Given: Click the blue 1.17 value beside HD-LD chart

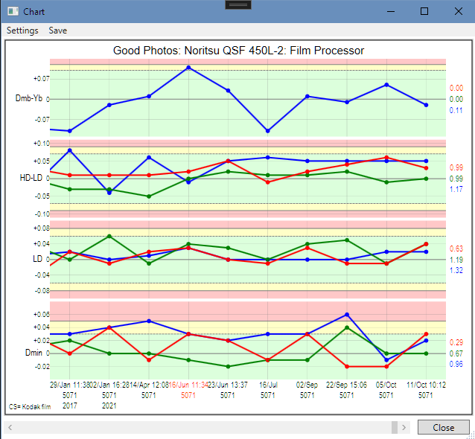Looking at the screenshot, I should coord(456,189).
